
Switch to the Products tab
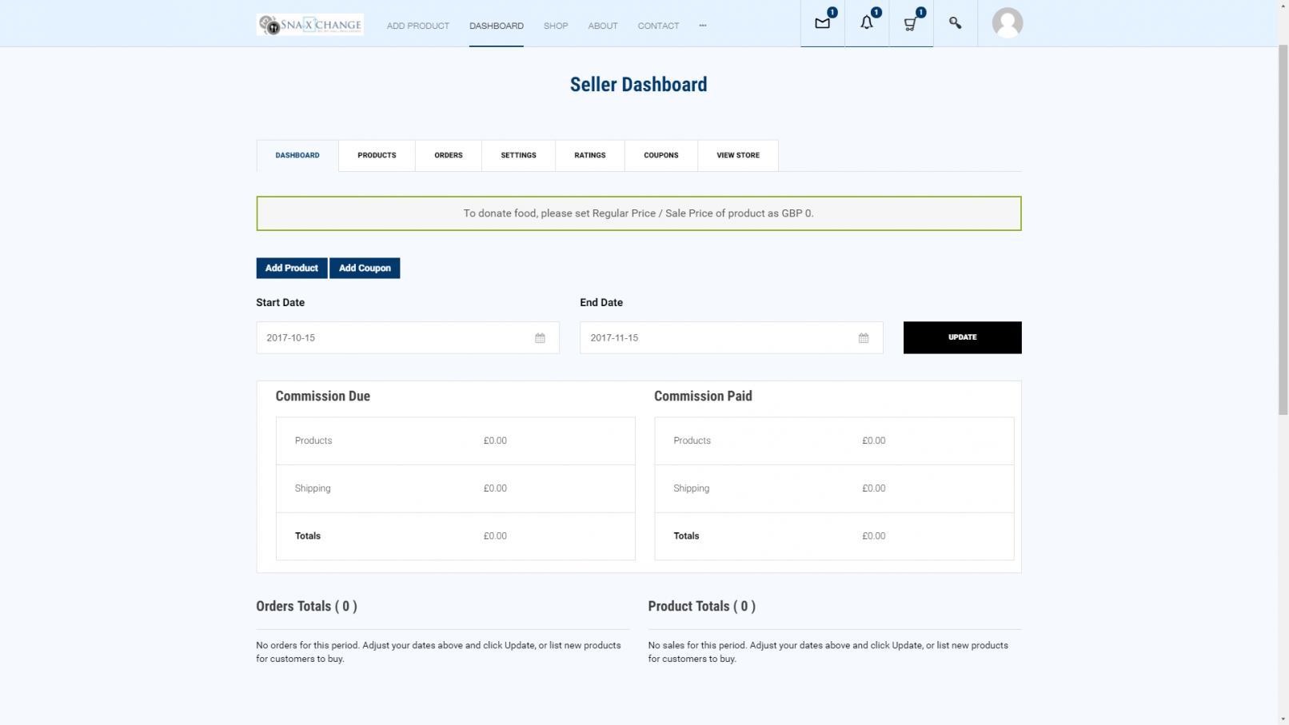[x=377, y=155]
